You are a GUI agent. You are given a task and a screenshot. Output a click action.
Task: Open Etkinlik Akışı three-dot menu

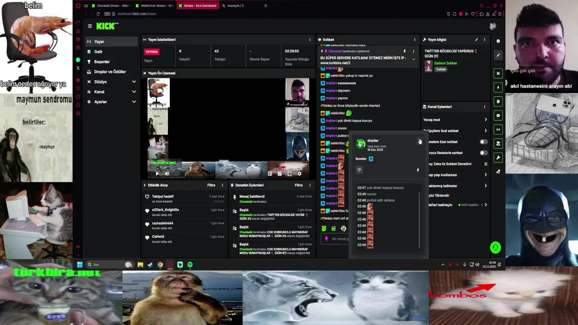222,185
